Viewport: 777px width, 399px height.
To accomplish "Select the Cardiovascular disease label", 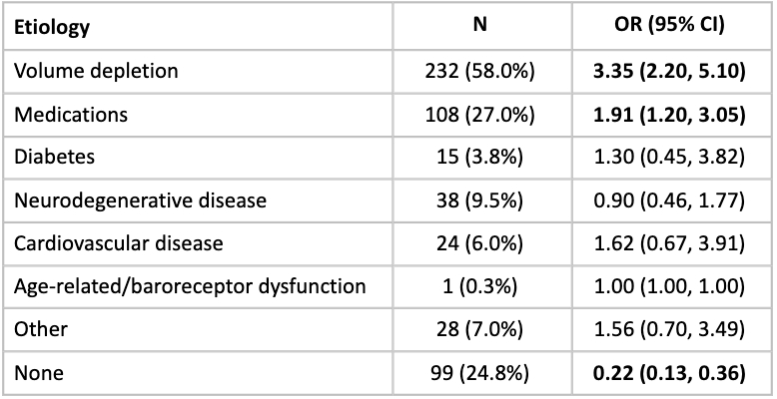I will pos(117,243).
